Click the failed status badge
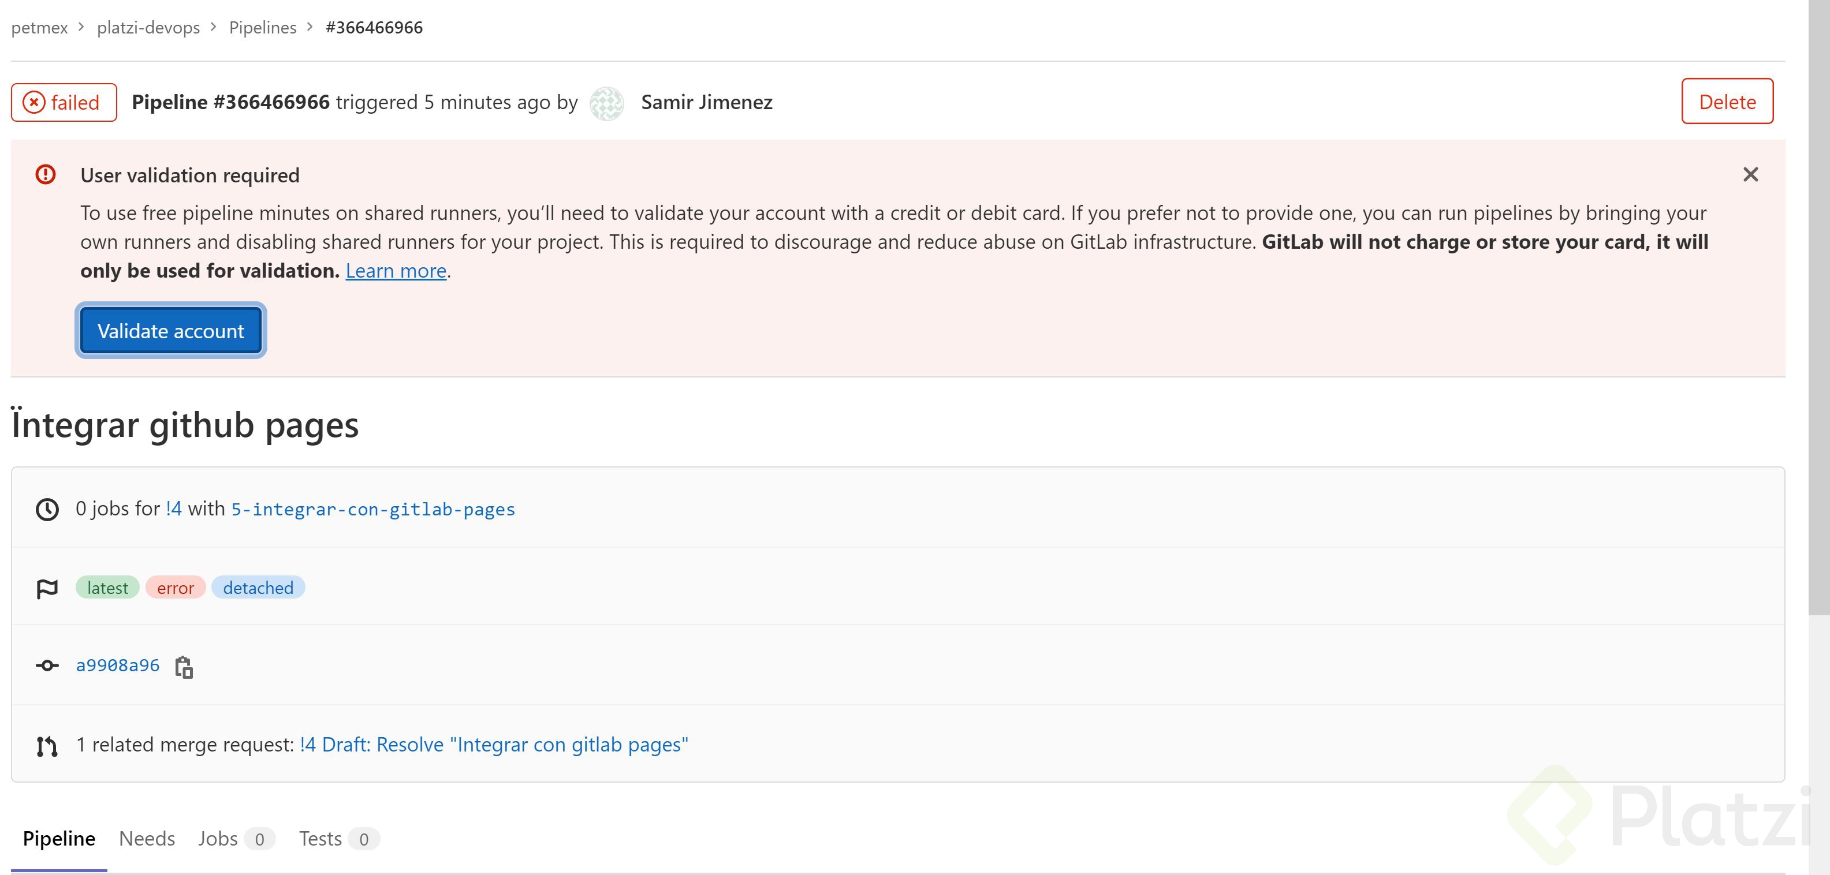 coord(64,102)
